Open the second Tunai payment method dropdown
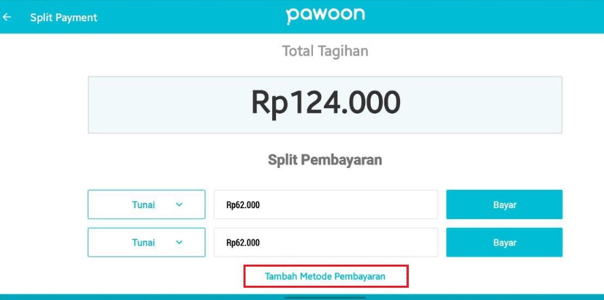 point(146,242)
